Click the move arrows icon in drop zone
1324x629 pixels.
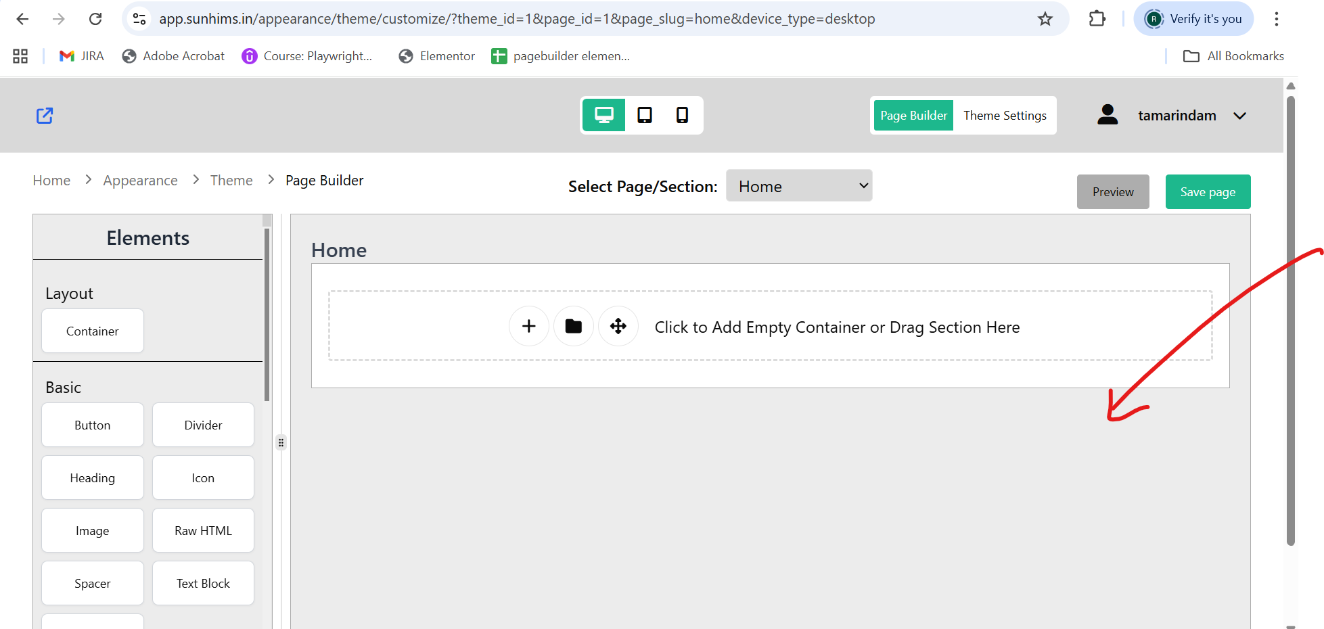pyautogui.click(x=618, y=326)
